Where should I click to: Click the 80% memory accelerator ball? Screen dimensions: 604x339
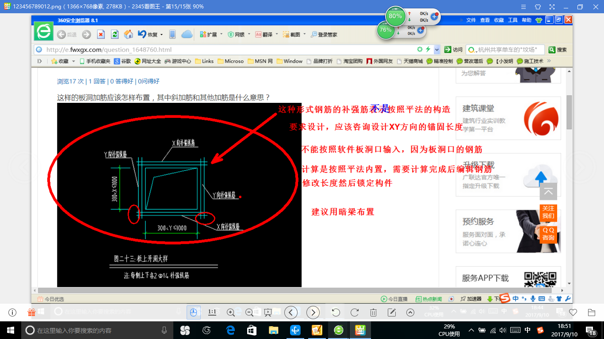click(395, 16)
